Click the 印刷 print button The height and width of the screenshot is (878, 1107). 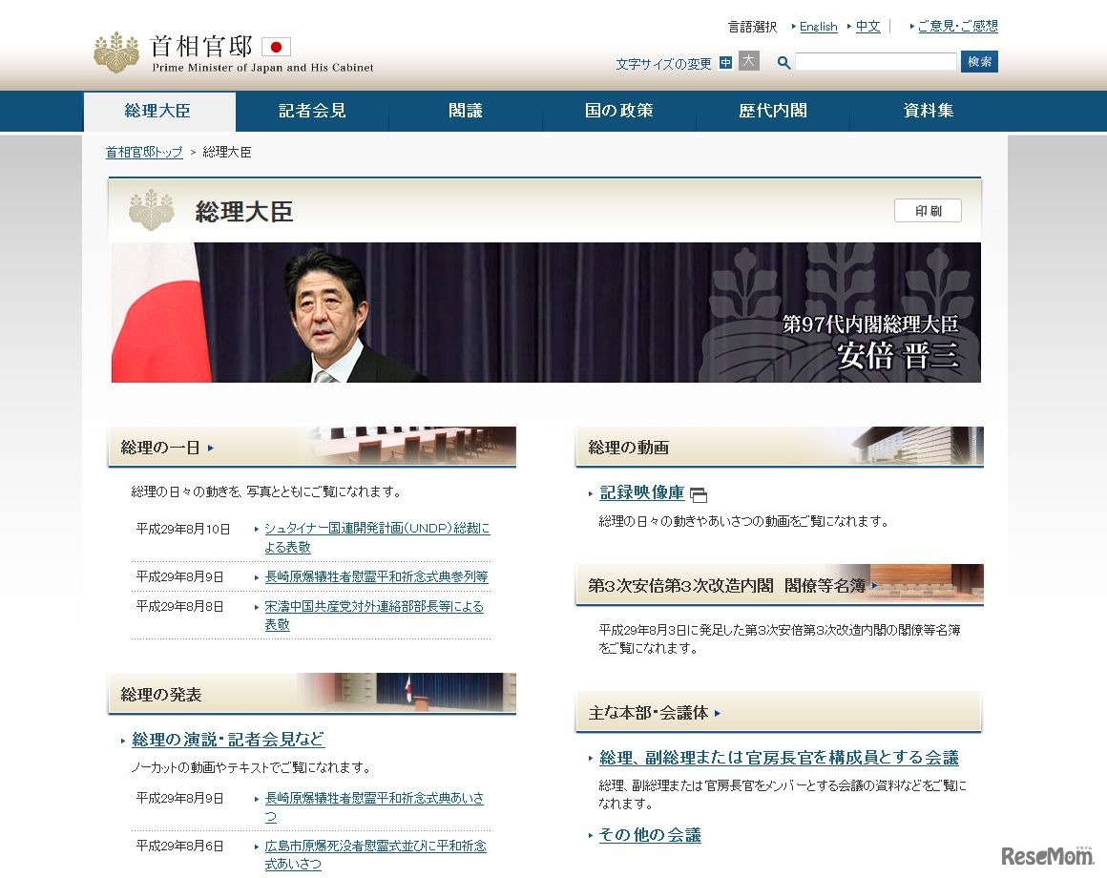[x=927, y=211]
